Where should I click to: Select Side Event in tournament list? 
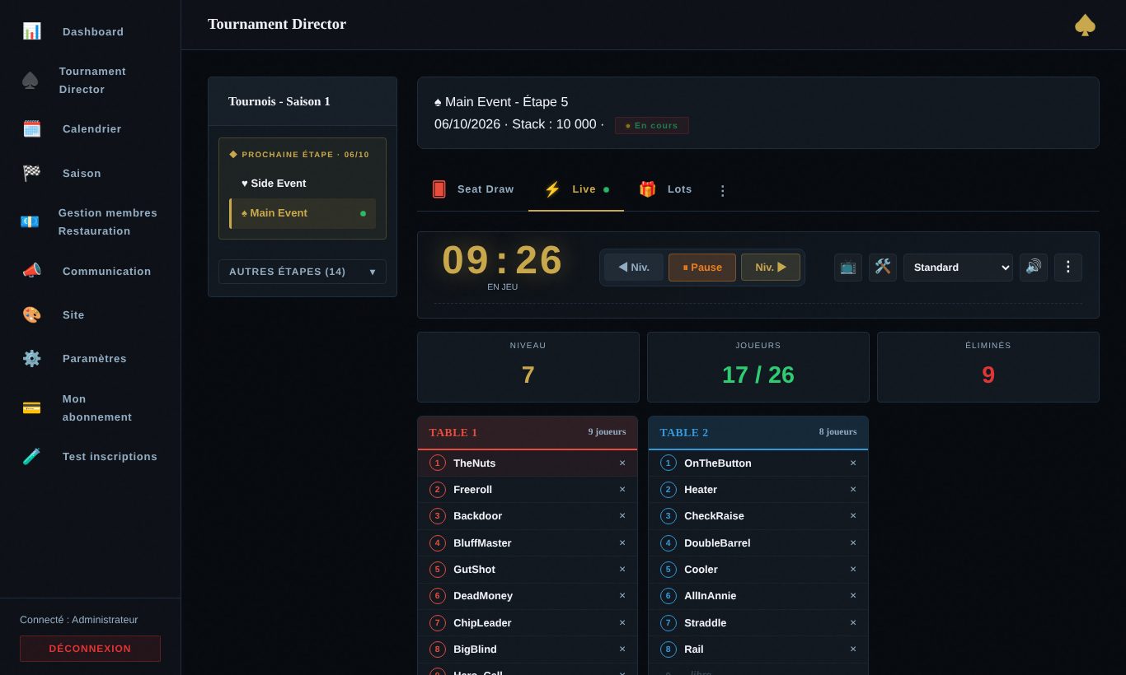click(x=303, y=183)
